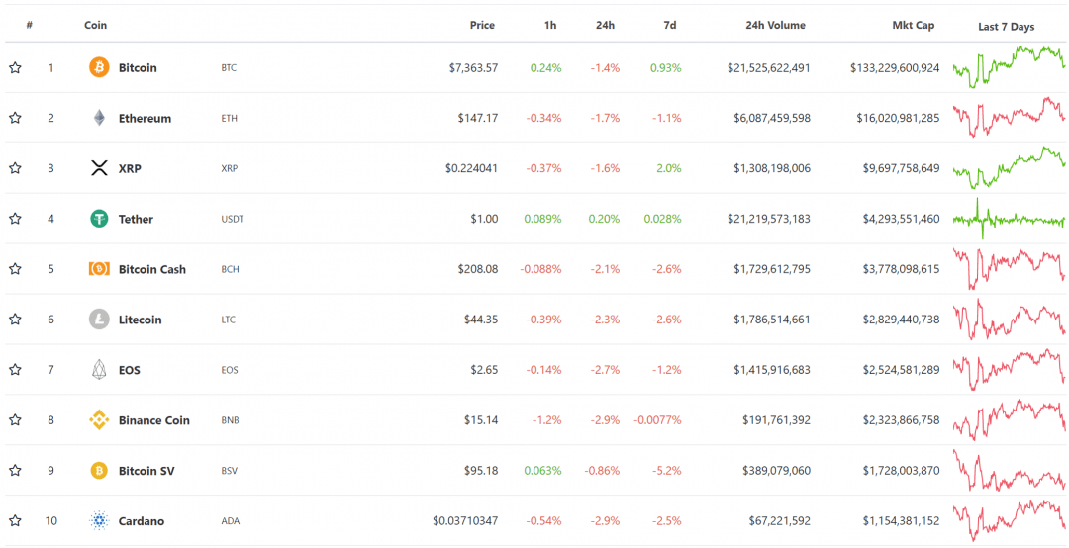Sort by the # rank column
Screen dimensions: 1069x548
pos(30,25)
